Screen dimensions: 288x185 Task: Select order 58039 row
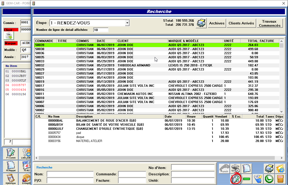click(x=157, y=45)
